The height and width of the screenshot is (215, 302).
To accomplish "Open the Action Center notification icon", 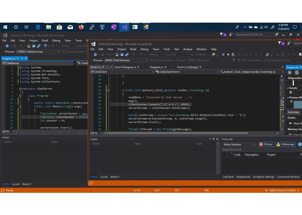I will click(x=295, y=27).
